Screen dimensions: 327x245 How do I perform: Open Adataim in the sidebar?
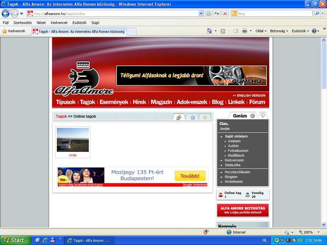pyautogui.click(x=234, y=141)
